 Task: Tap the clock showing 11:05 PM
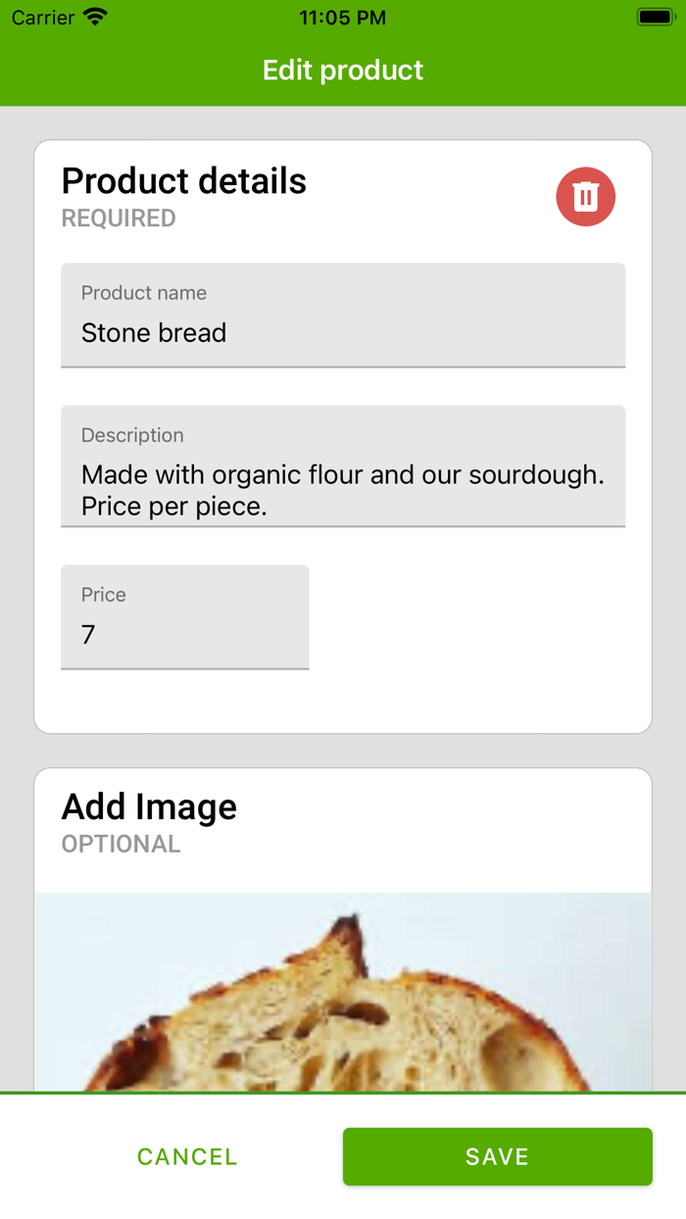342,17
